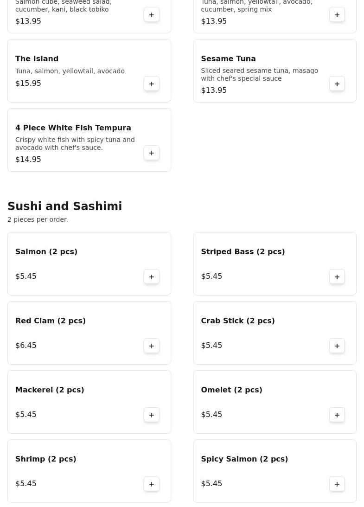Add 4 Piece White Fish Tempura
The width and height of the screenshot is (364, 507).
pyautogui.click(x=152, y=153)
